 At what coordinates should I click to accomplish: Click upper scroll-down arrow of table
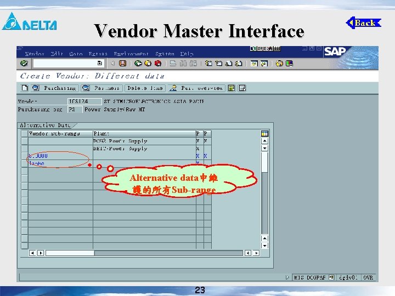point(264,148)
